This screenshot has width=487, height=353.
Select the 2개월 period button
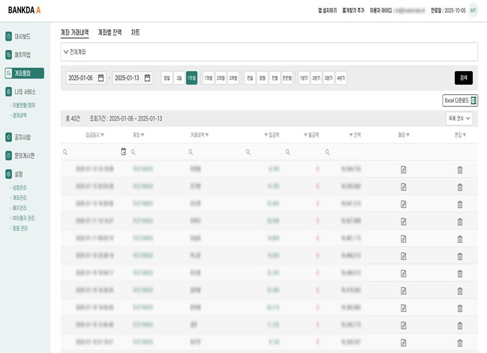pyautogui.click(x=221, y=78)
